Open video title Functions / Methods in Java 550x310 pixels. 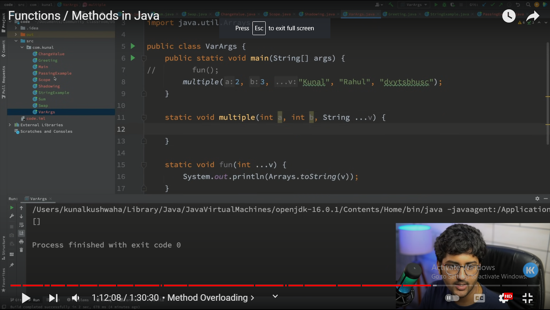pyautogui.click(x=84, y=16)
